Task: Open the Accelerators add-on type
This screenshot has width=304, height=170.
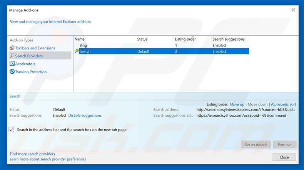Action: [25, 64]
